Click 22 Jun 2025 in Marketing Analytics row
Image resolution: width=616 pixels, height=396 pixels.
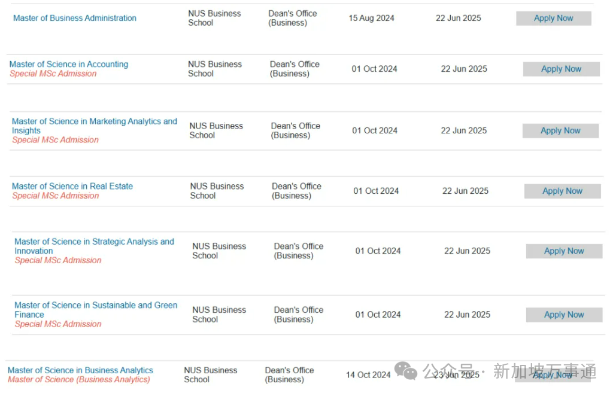pos(464,130)
